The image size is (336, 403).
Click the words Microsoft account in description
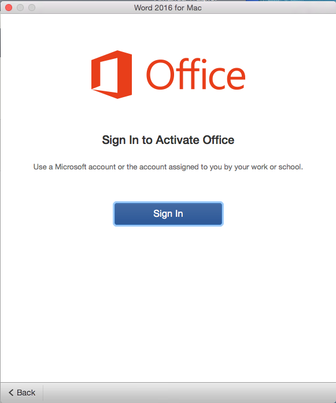(86, 167)
